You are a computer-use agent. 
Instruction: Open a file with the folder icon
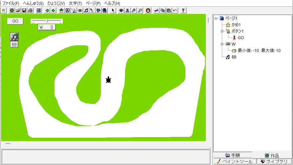18,10
